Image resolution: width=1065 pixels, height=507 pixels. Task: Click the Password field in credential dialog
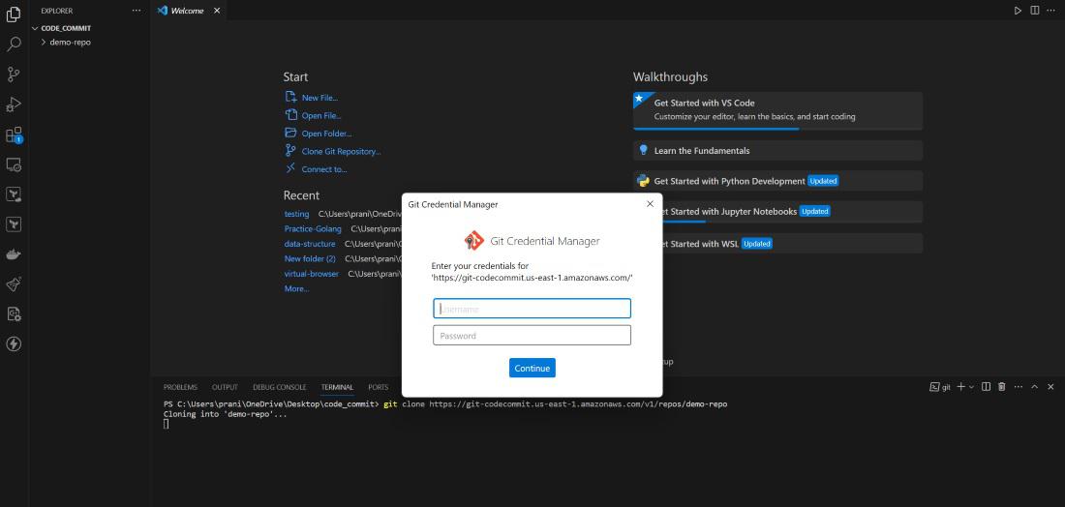532,336
